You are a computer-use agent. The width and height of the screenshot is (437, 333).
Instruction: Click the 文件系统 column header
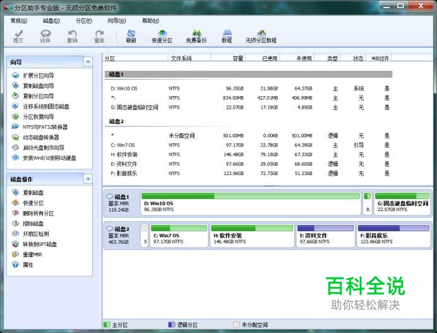pos(181,58)
